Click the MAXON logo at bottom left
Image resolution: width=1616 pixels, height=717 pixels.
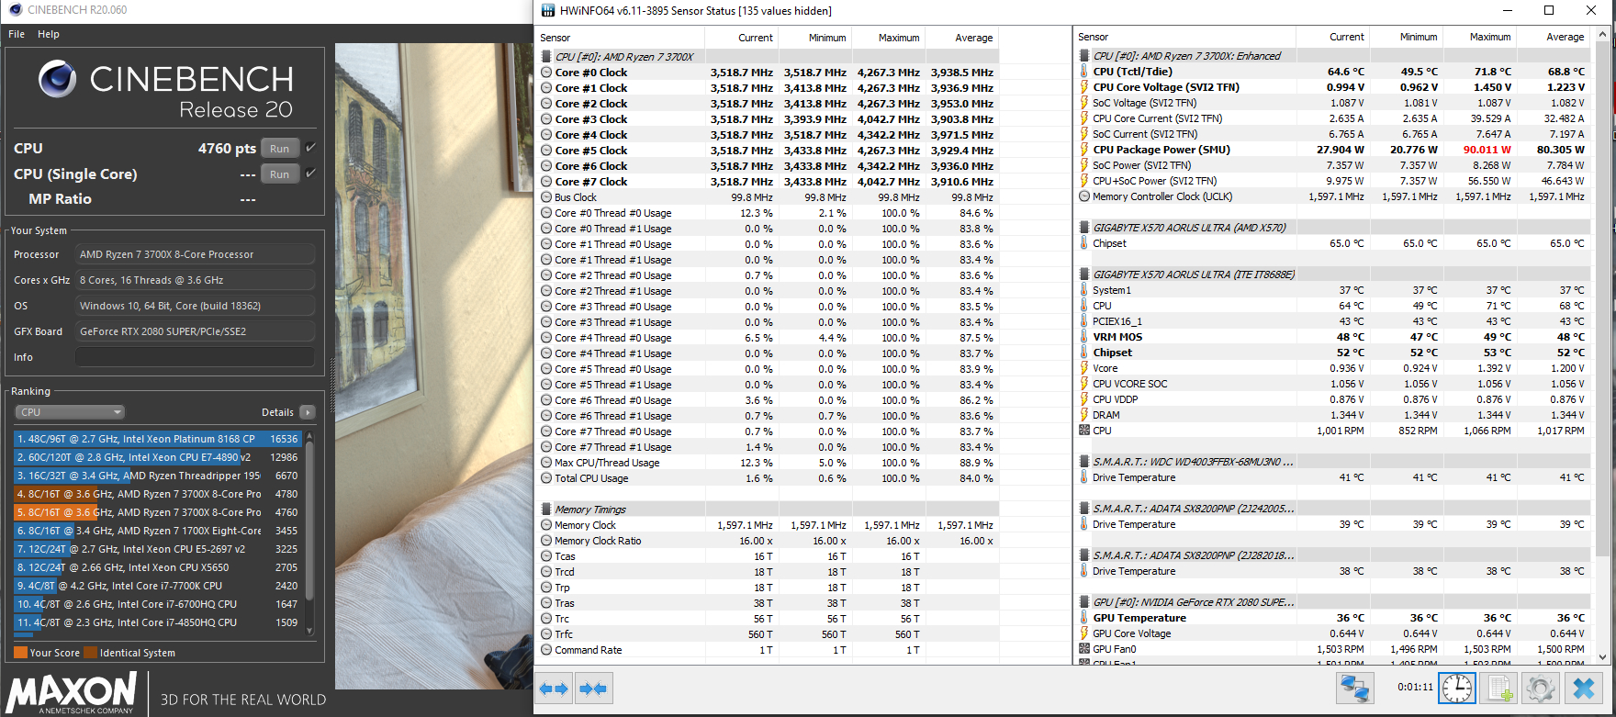72,692
